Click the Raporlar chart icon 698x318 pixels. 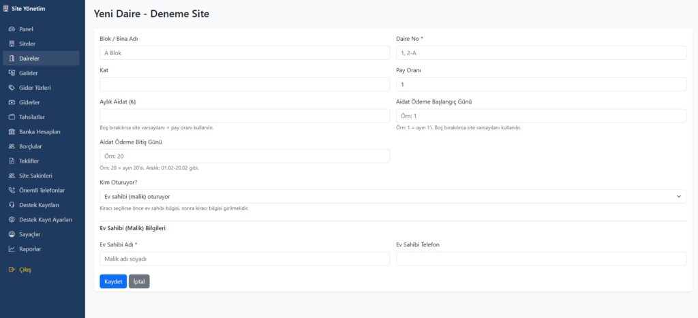12,249
